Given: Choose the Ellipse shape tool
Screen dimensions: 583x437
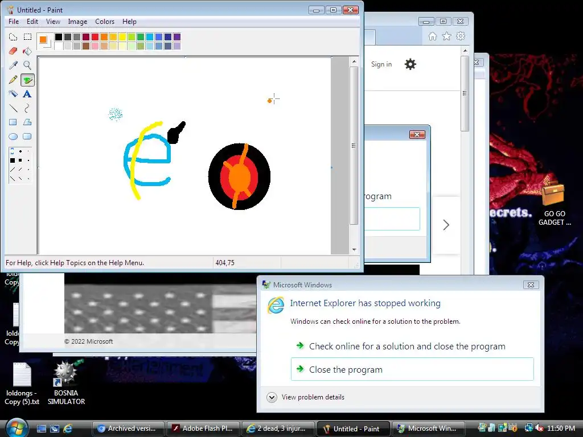Looking at the screenshot, I should 13,137.
